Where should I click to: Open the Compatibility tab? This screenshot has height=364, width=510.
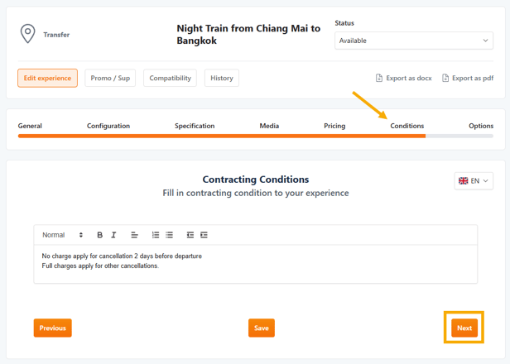pos(170,79)
